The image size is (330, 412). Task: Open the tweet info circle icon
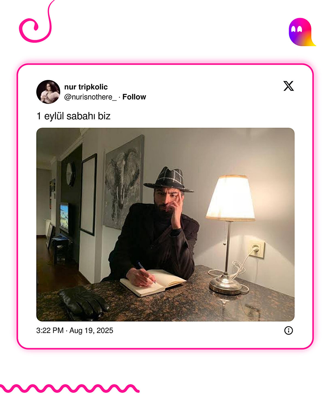[288, 330]
